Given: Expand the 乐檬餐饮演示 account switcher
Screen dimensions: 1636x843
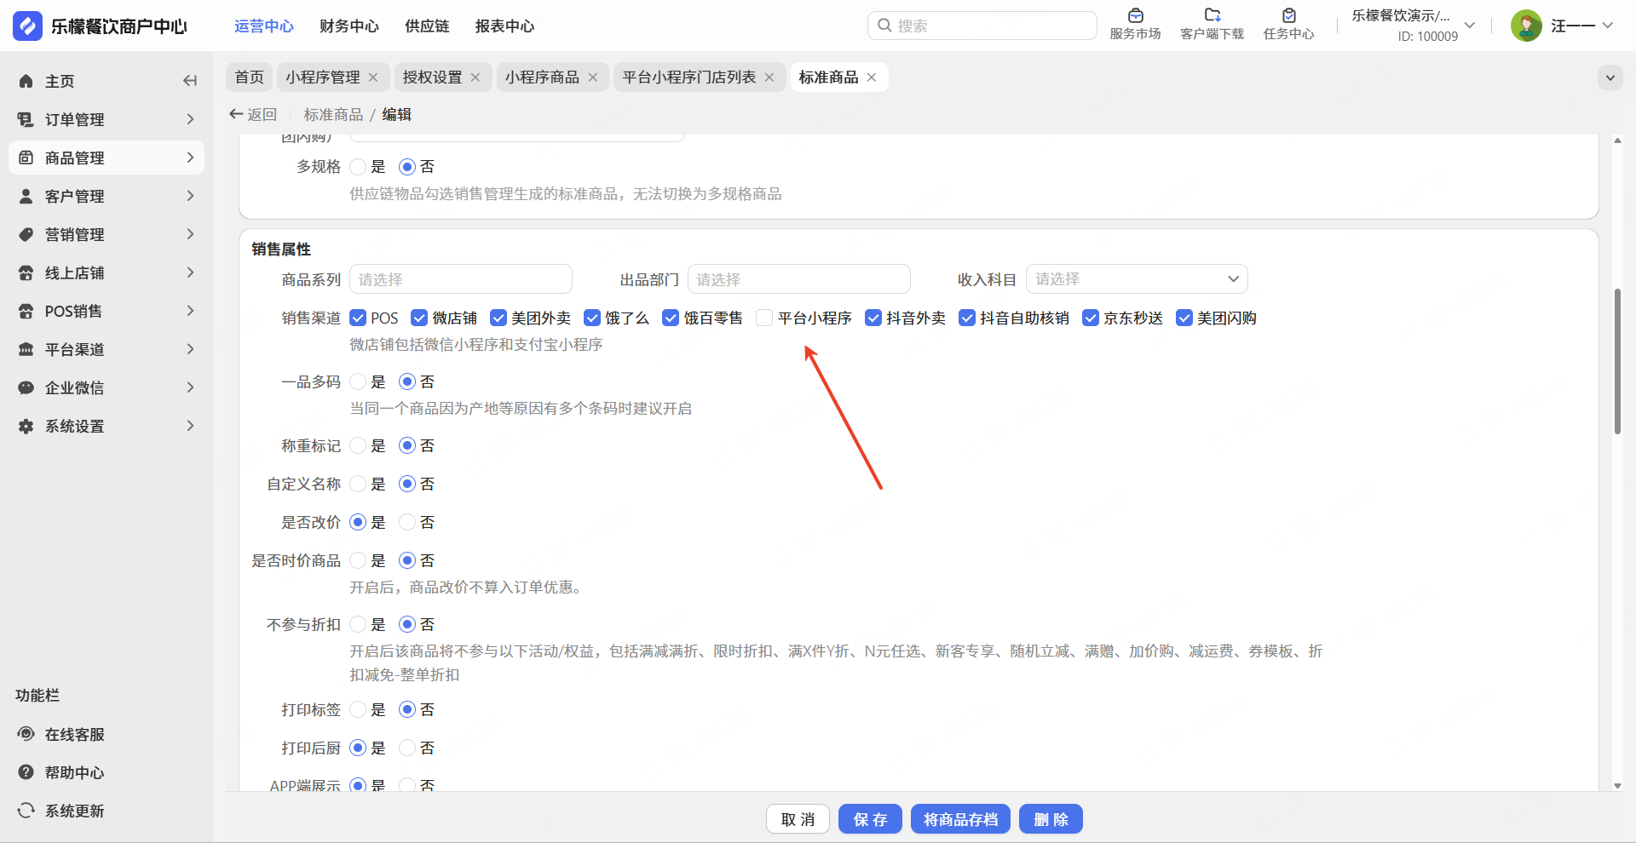Looking at the screenshot, I should pyautogui.click(x=1470, y=26).
